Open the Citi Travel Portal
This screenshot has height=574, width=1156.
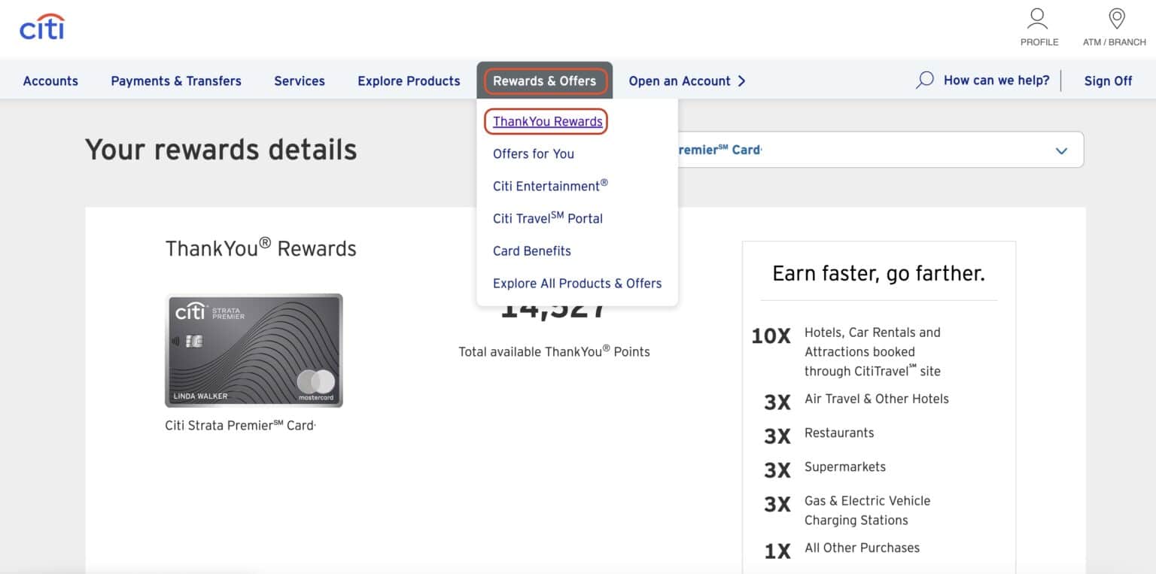pyautogui.click(x=547, y=218)
